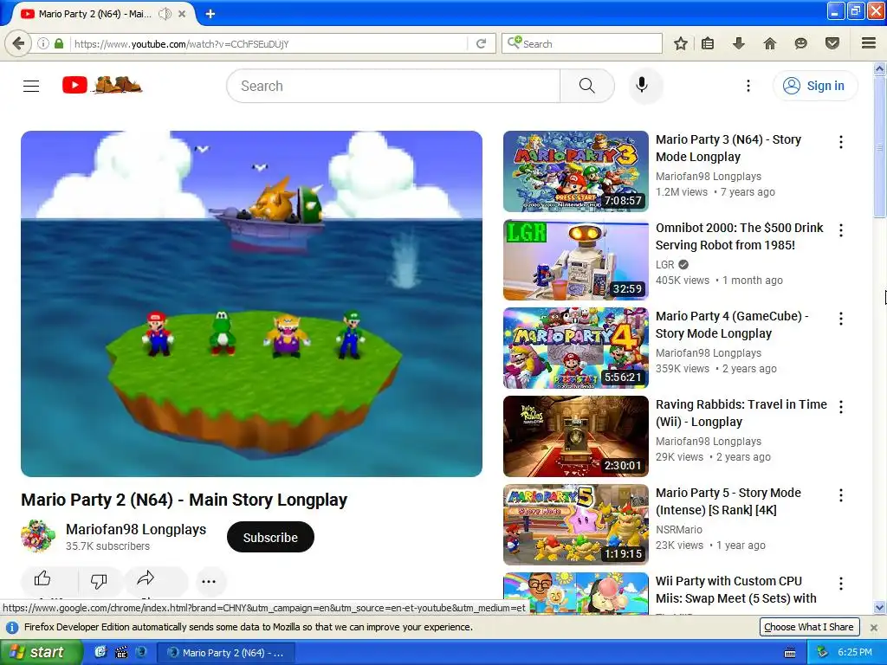This screenshot has height=665, width=887.
Task: Open Mario Party 3 Story Mode Longplay thumbnail
Action: [x=576, y=171]
